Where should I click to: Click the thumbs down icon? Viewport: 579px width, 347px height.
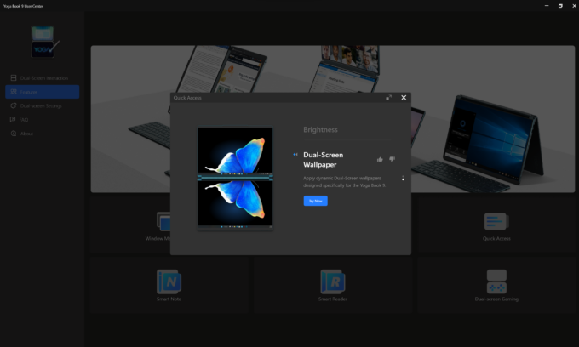pos(392,159)
